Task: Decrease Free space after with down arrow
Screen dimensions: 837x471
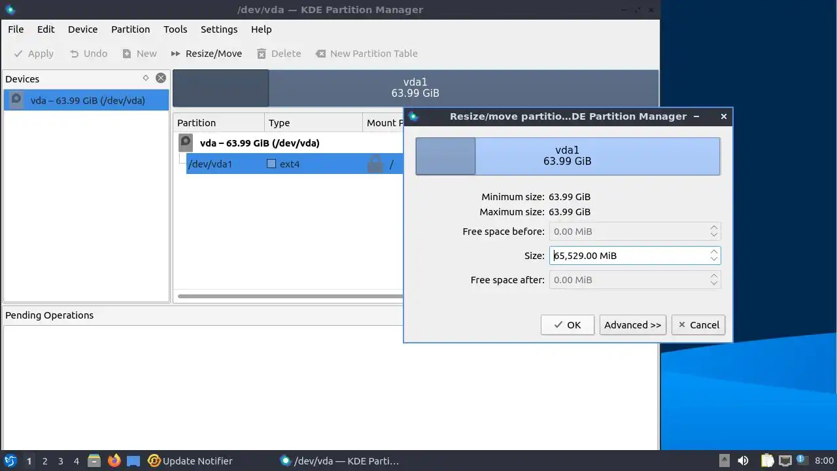Action: click(x=714, y=284)
